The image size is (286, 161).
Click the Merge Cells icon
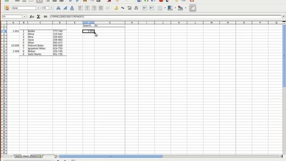(x=108, y=8)
